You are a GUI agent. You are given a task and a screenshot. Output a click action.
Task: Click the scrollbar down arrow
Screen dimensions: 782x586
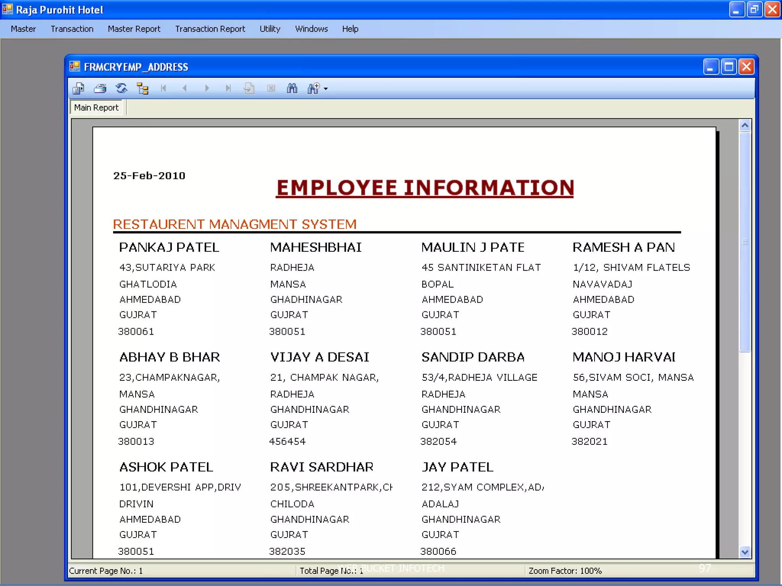(x=745, y=552)
